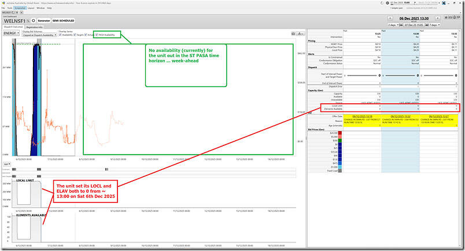Click the app logo in title bar
465x251 pixels.
[x=3, y=3]
